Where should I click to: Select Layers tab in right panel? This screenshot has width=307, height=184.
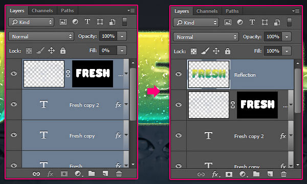pos(182,11)
